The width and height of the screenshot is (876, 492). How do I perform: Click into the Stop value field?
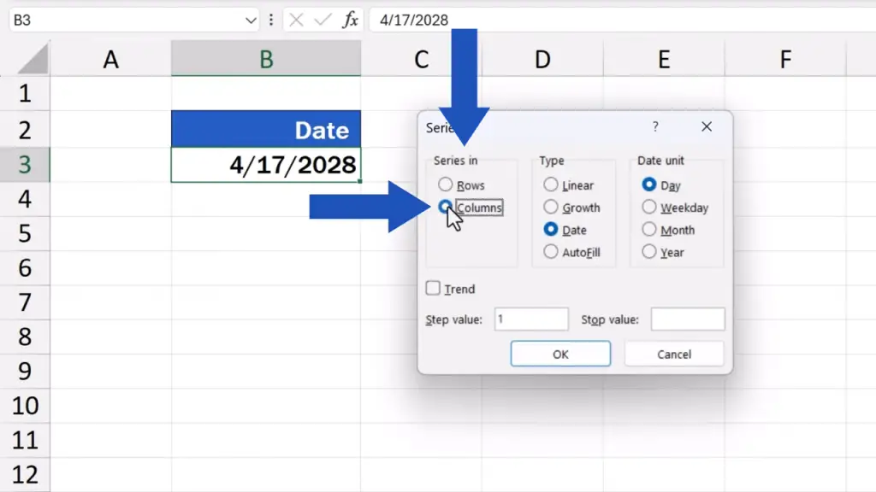pos(688,319)
